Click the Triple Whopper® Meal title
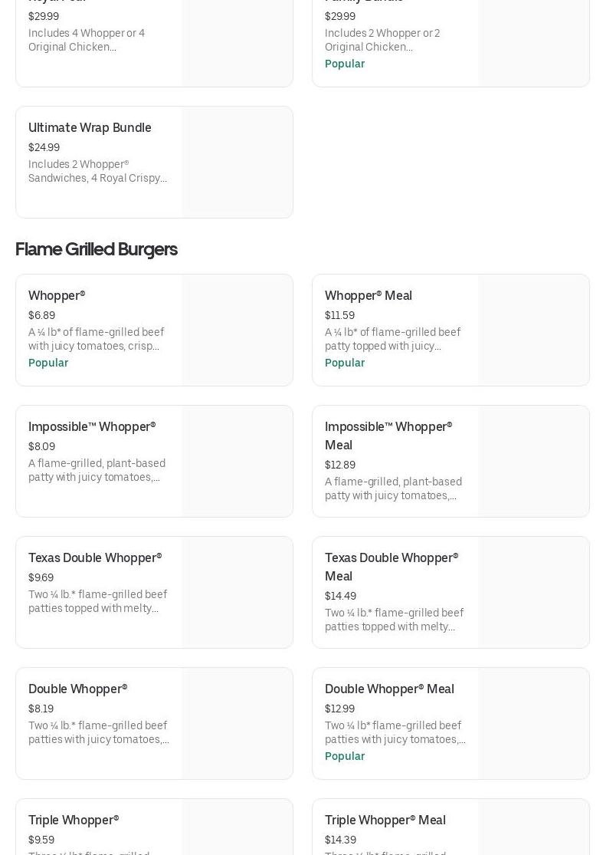The image size is (616, 855). 385,820
